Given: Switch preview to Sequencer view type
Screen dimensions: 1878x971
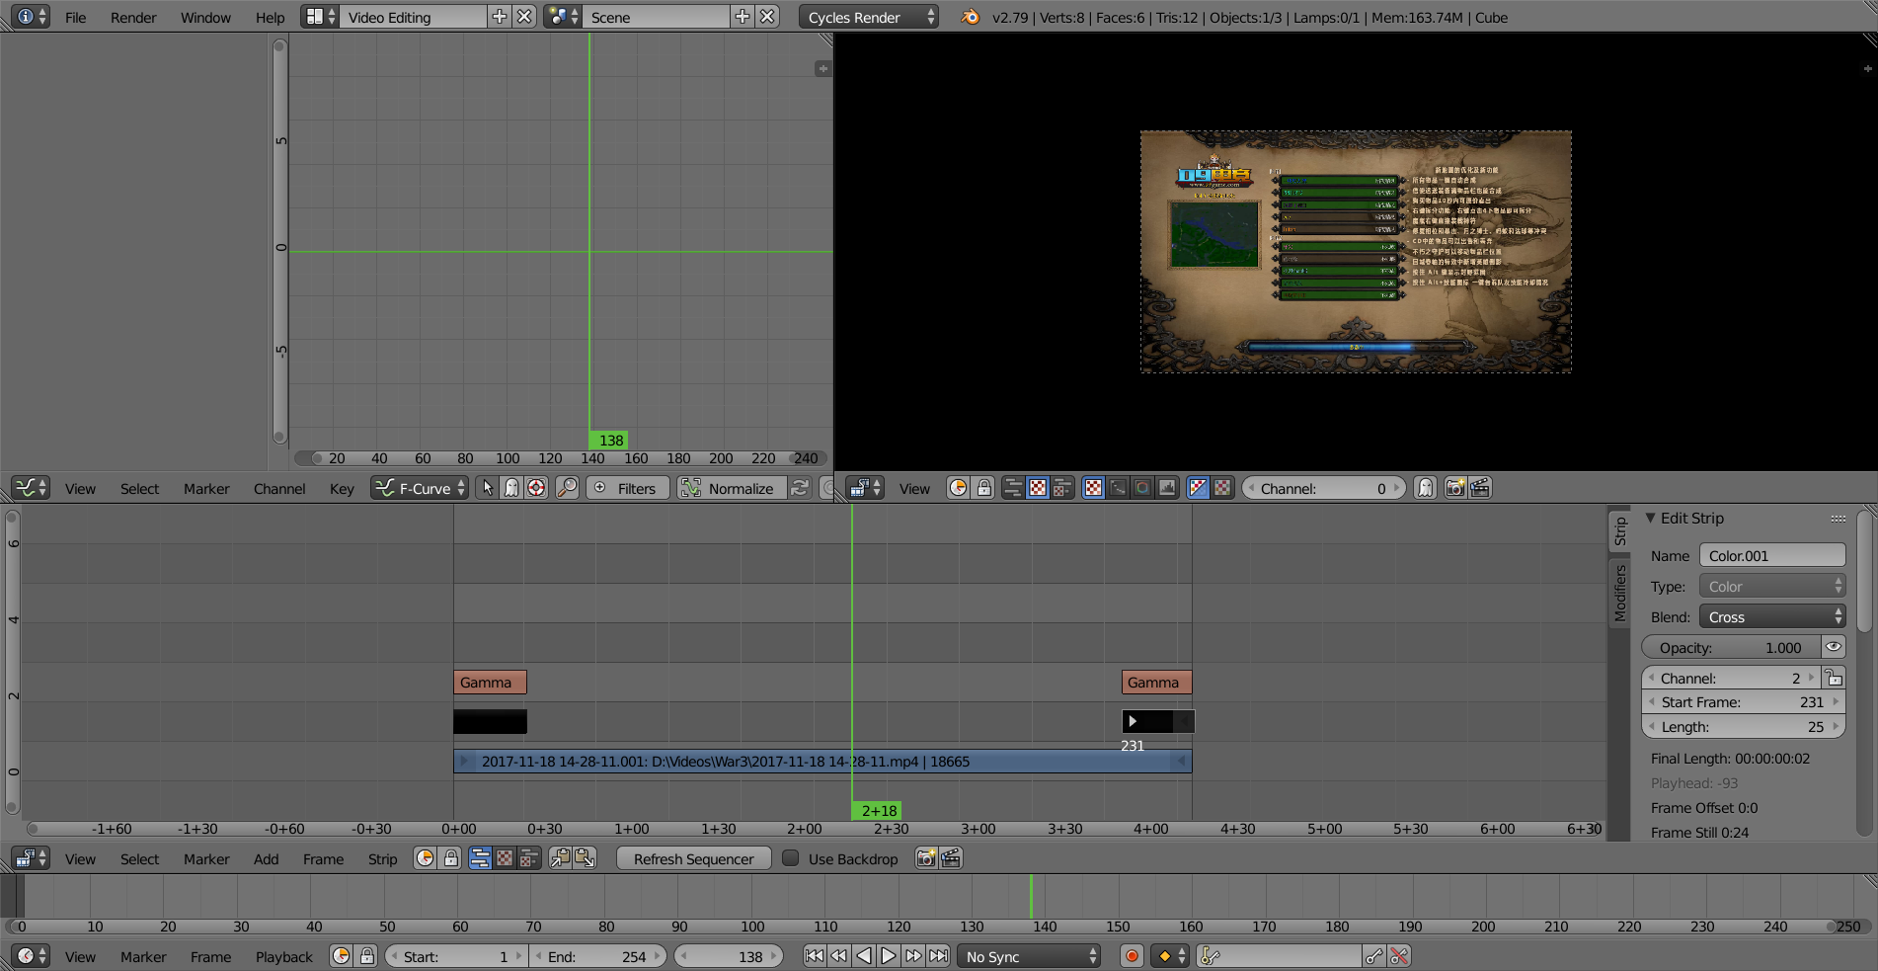Looking at the screenshot, I should click(1013, 488).
